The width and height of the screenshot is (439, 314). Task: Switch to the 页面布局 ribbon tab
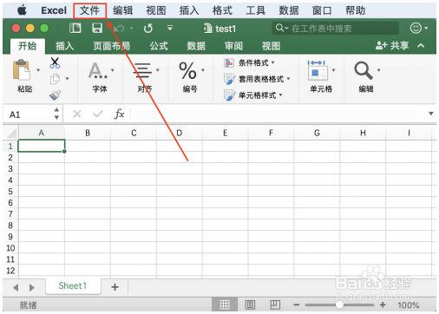111,46
